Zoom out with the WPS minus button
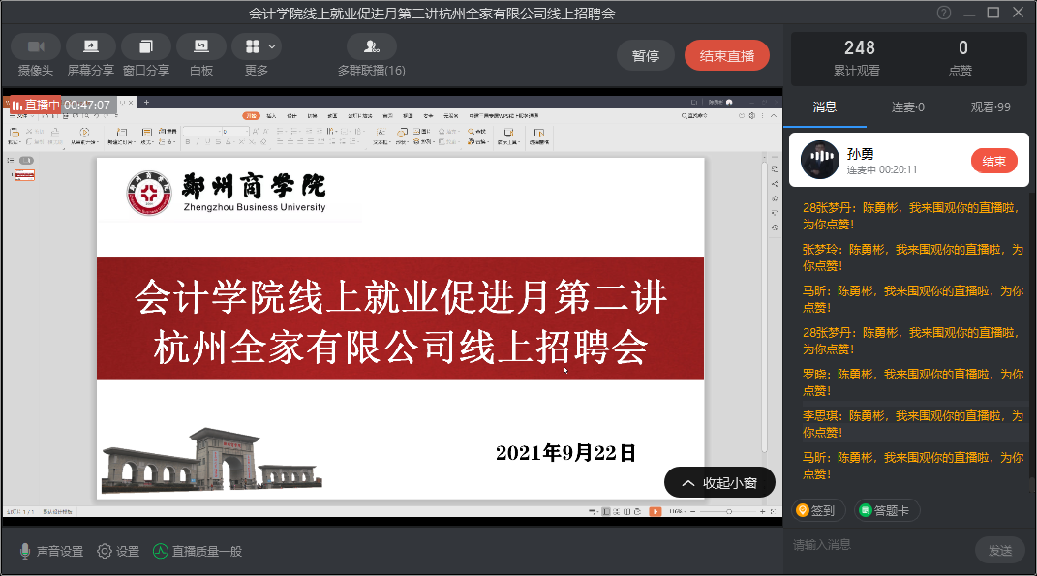Viewport: 1037px width, 576px height. coord(692,512)
